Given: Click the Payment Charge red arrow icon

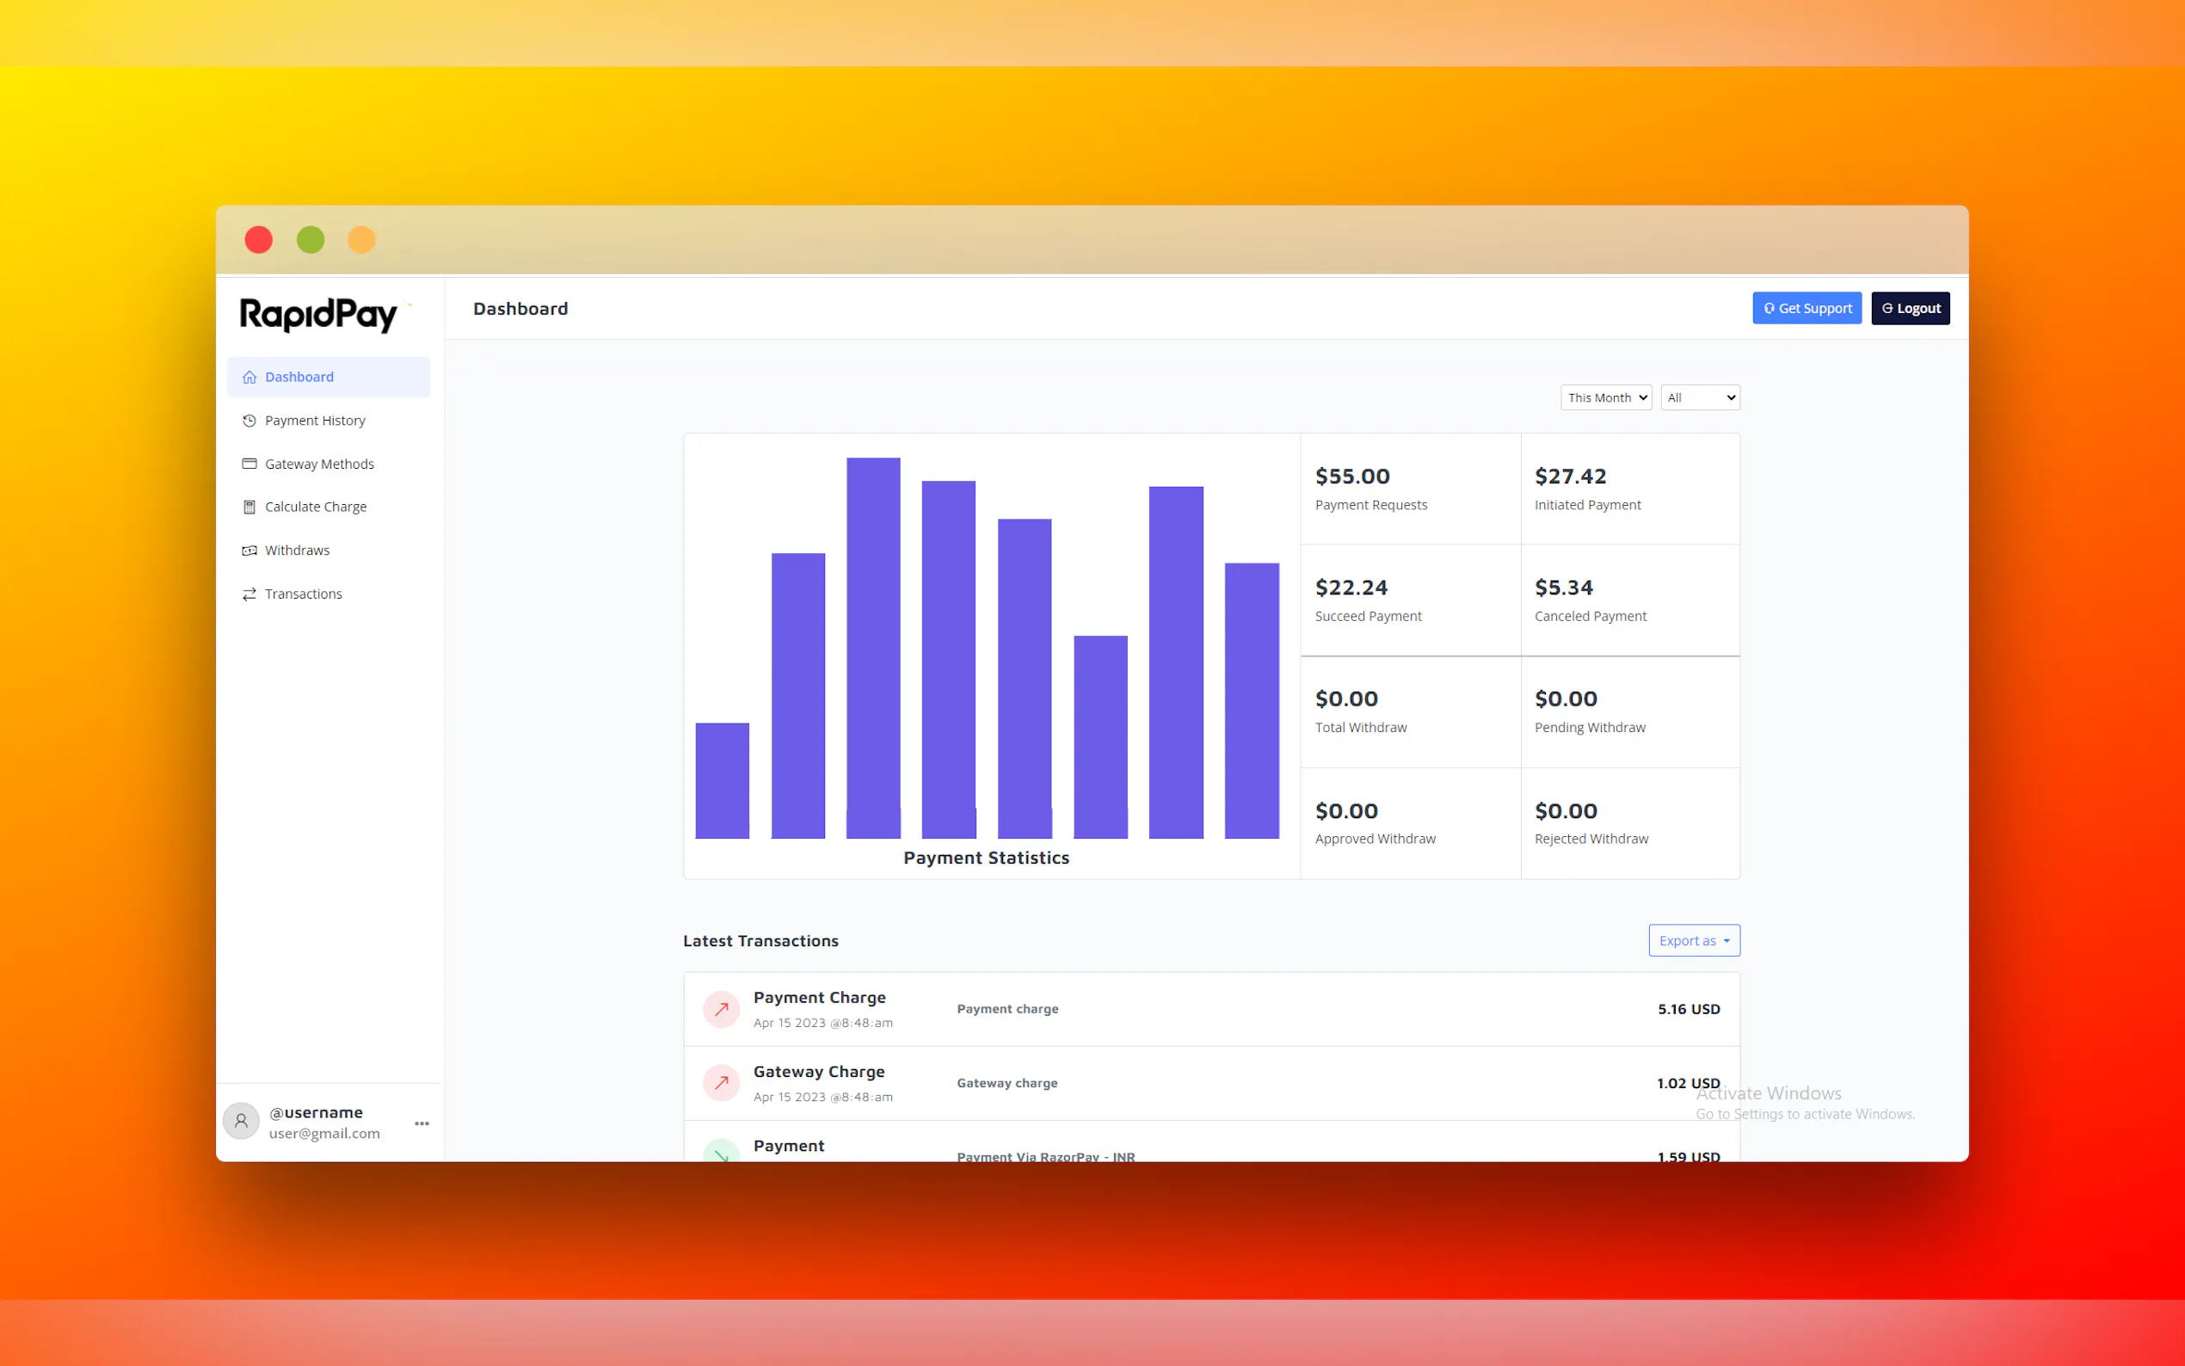Looking at the screenshot, I should [721, 1009].
